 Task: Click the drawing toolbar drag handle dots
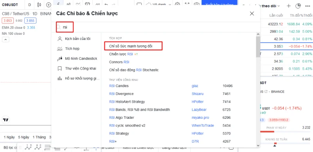tap(20, 147)
